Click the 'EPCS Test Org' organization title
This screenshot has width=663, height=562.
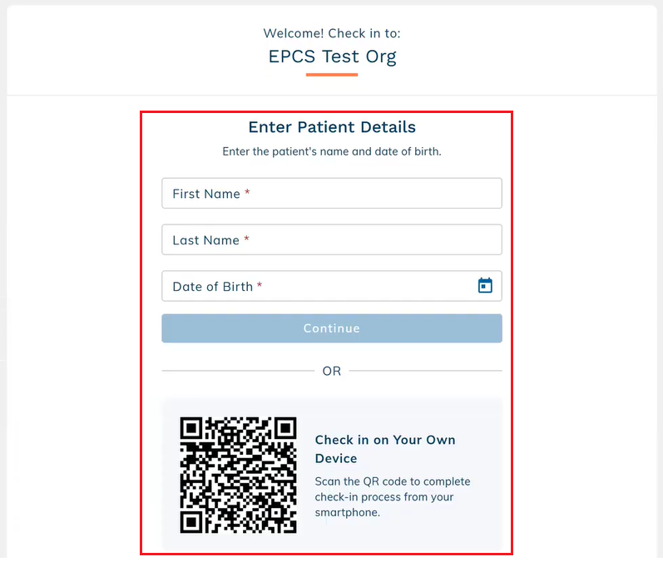click(333, 57)
